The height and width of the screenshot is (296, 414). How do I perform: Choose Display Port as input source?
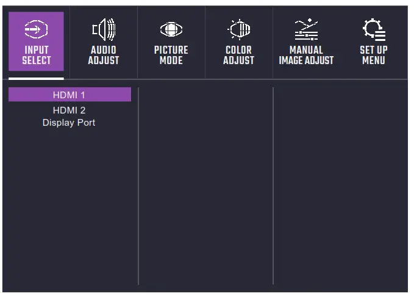[69, 123]
